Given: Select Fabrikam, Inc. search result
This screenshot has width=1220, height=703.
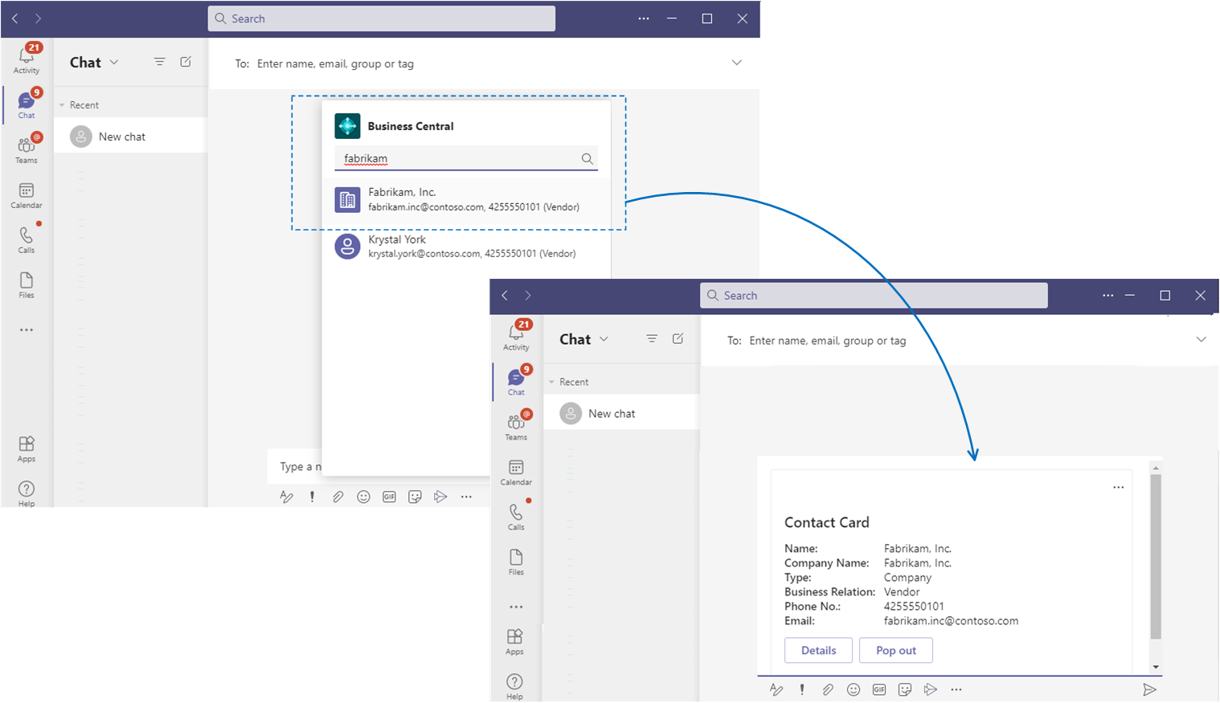Looking at the screenshot, I should [466, 199].
